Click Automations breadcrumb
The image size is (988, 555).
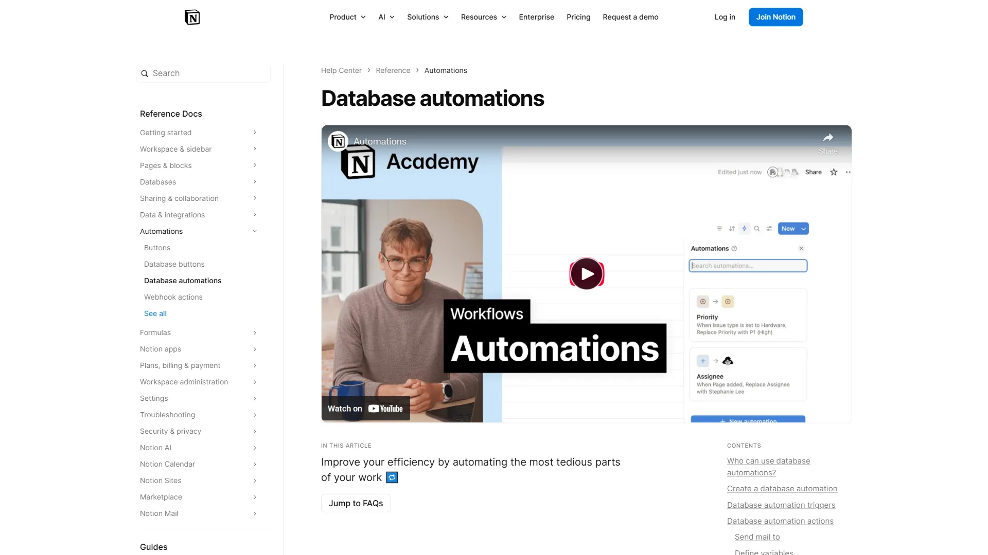446,70
